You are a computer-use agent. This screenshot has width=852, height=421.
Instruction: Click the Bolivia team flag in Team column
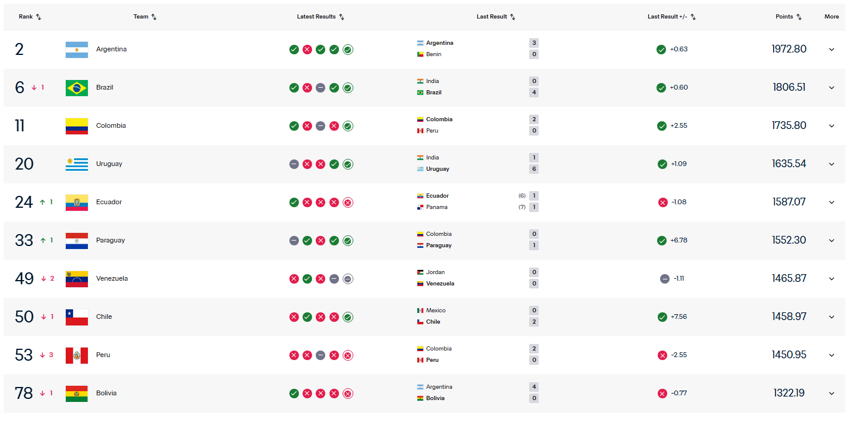tap(77, 394)
